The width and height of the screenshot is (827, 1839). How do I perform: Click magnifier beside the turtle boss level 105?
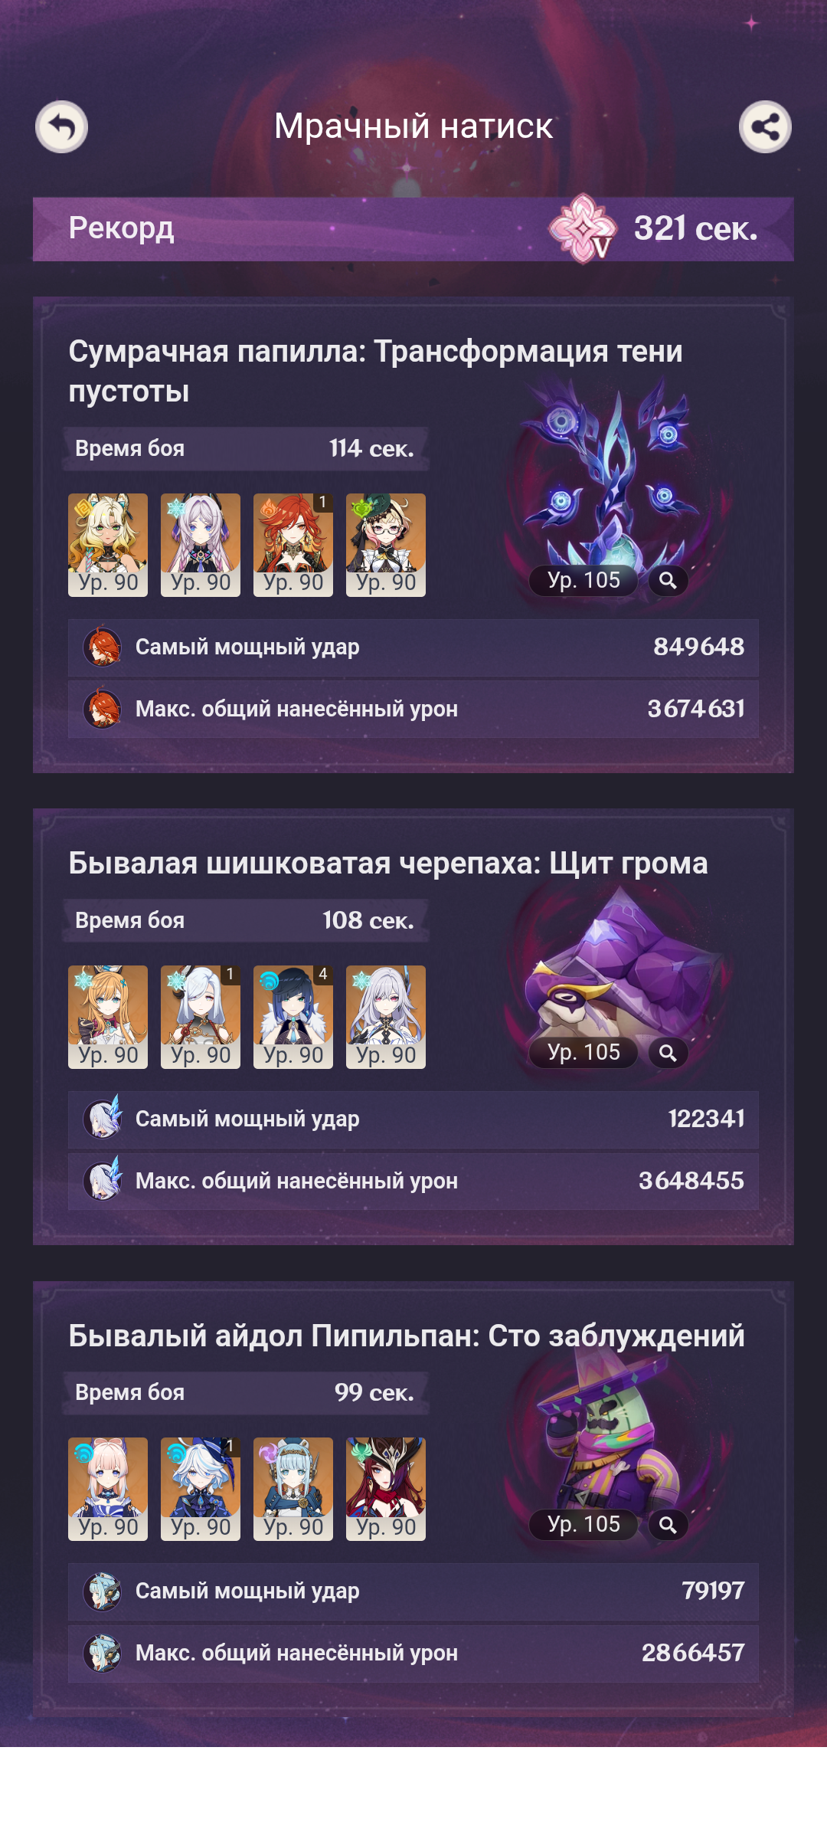[668, 1053]
